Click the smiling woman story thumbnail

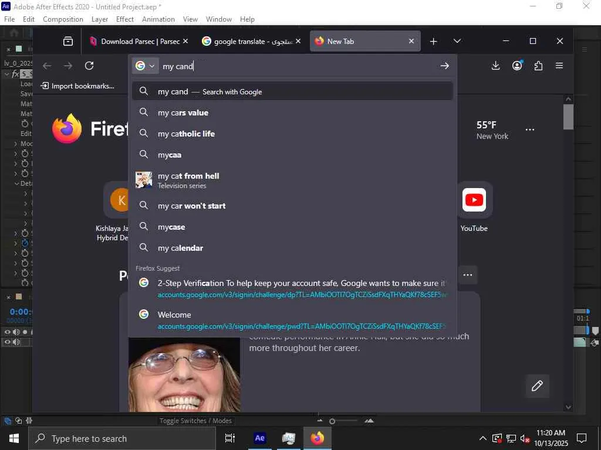[x=184, y=374]
